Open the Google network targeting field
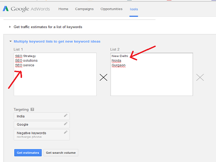This screenshot has width=216, height=162. pyautogui.click(x=42, y=124)
